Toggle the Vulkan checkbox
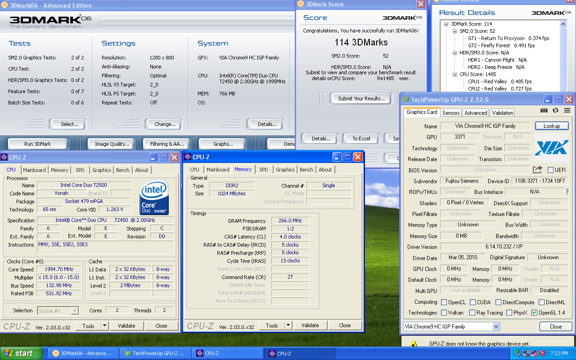The image size is (576, 360). tap(444, 312)
